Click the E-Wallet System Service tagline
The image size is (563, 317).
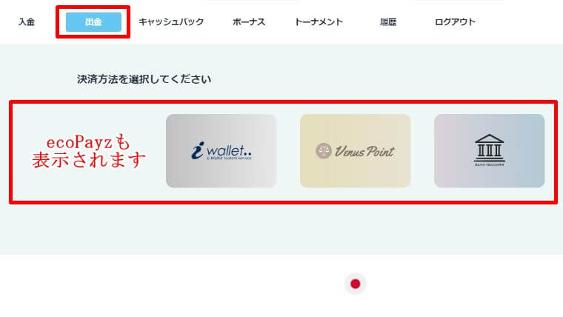coord(229,158)
